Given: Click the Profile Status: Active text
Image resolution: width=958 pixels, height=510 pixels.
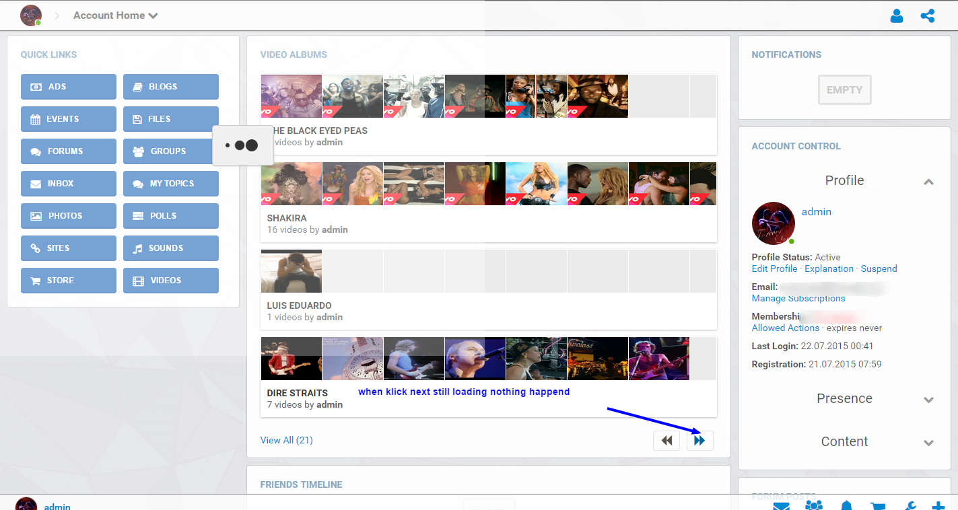Looking at the screenshot, I should [x=796, y=257].
